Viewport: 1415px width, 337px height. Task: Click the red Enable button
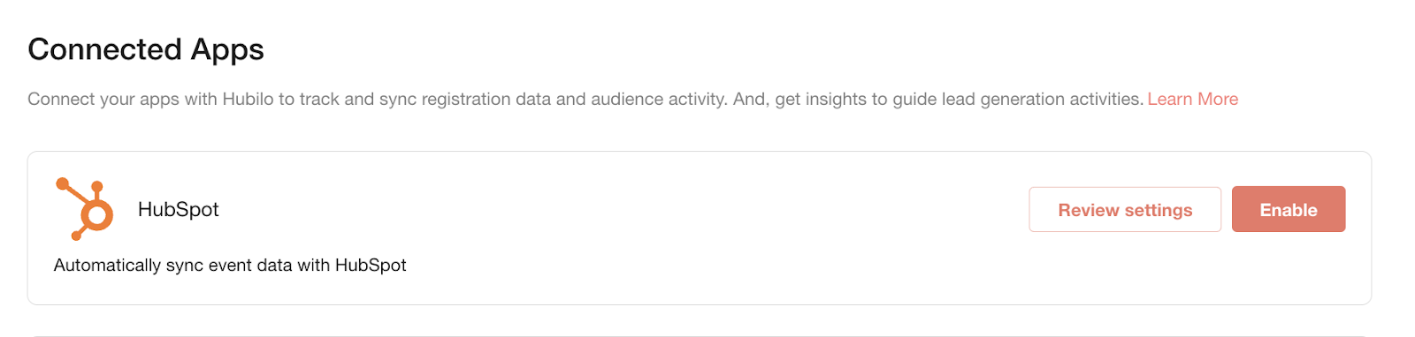[x=1289, y=209]
